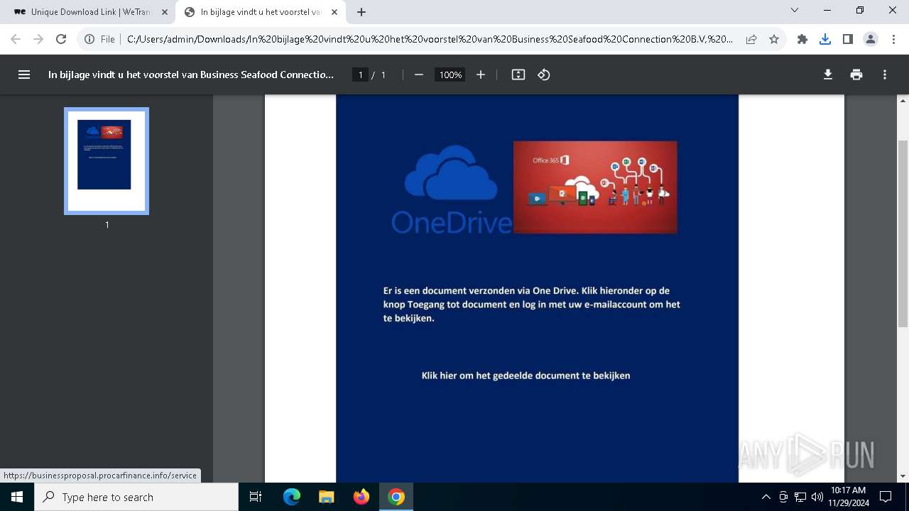Click the Office 365 banner image
The image size is (909, 511).
595,187
